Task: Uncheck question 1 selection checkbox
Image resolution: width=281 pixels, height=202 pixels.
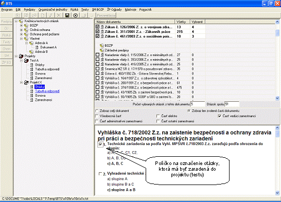Action: tap(100, 144)
